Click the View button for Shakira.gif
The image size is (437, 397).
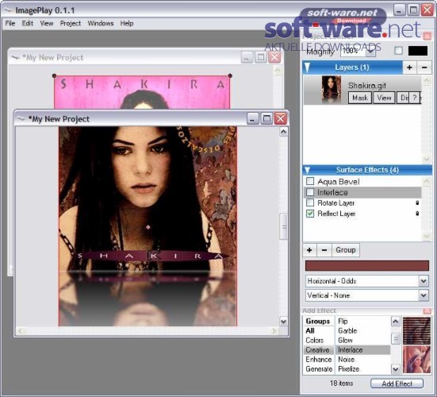coord(384,98)
